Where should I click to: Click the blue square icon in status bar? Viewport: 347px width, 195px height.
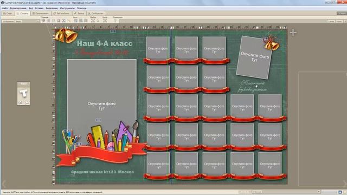coord(340,192)
